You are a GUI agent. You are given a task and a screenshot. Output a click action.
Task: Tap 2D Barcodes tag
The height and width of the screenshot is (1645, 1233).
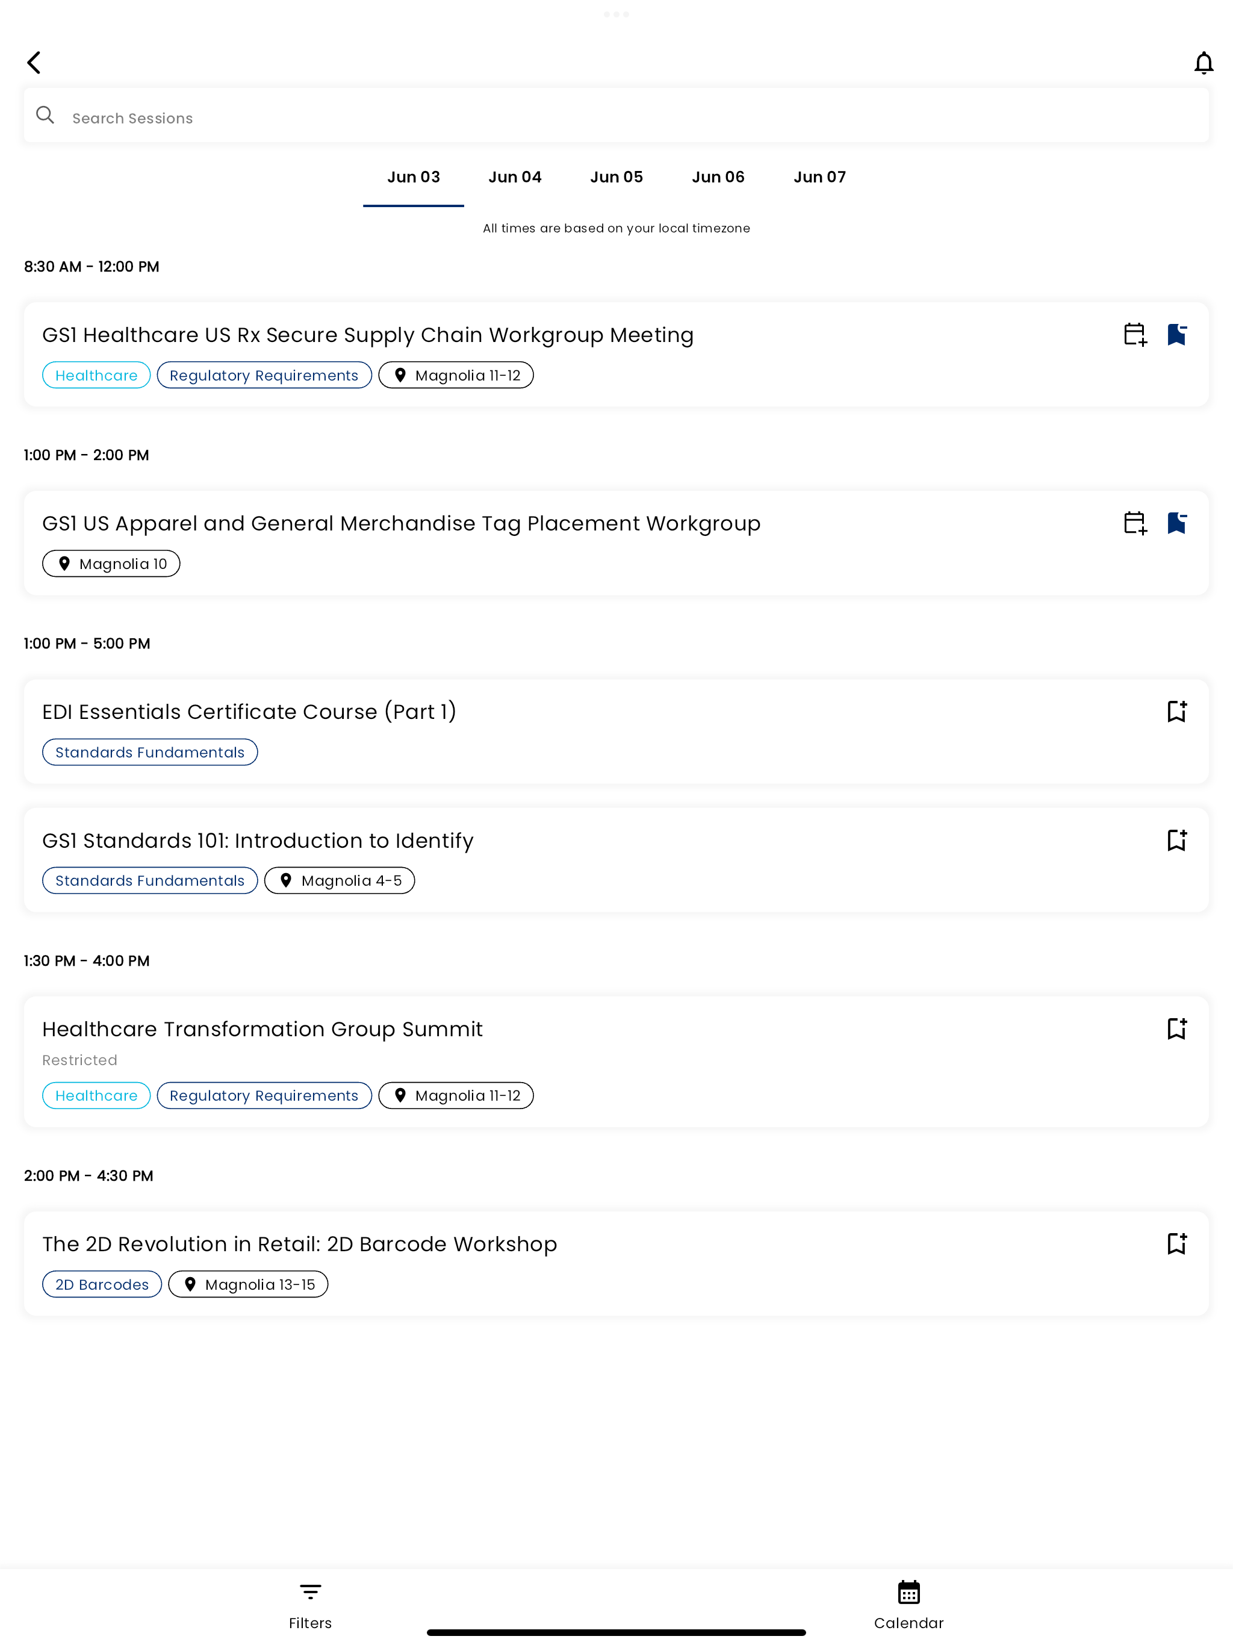click(102, 1284)
